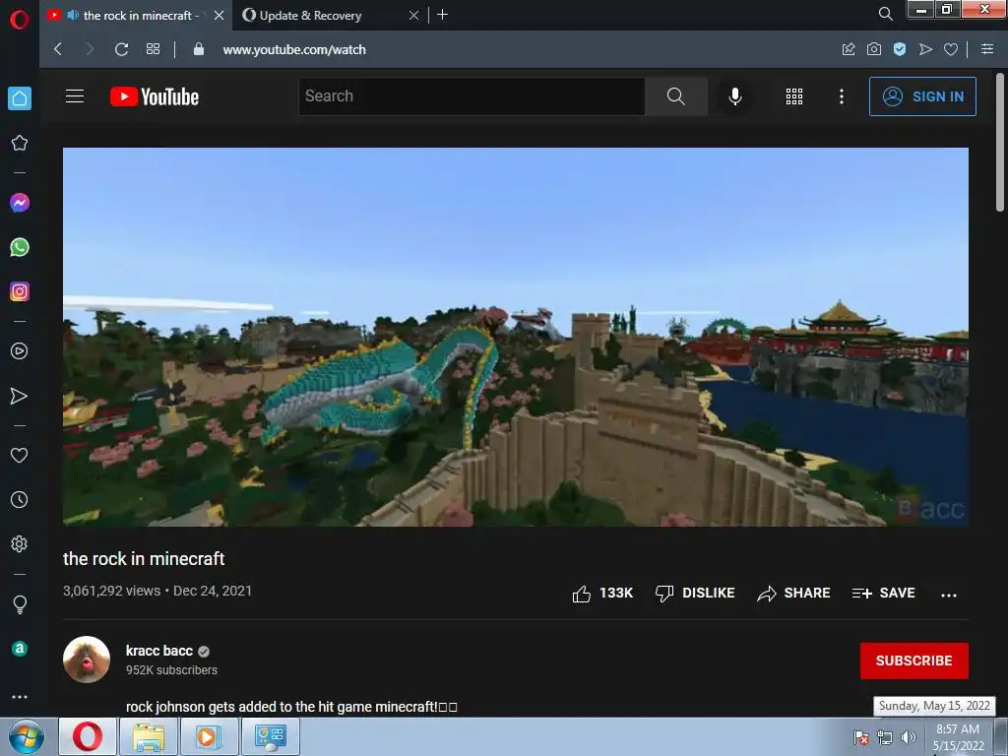
Task: Open the green 'a' sidebar app icon
Action: [x=20, y=649]
